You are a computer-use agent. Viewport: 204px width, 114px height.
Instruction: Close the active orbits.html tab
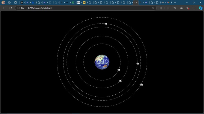[x=136, y=3]
